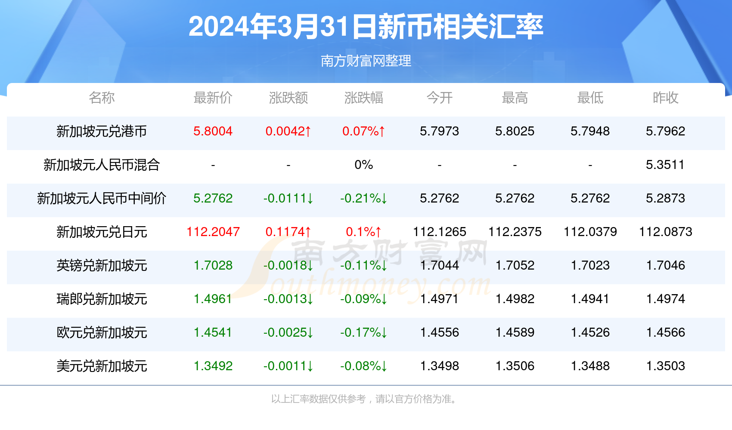Click the row name 美元兑新加坡元
This screenshot has height=430, width=732.
[102, 366]
